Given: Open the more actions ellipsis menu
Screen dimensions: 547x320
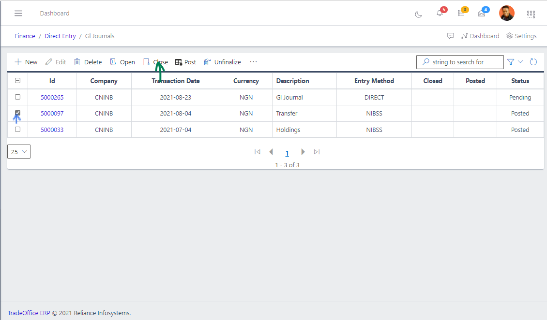Looking at the screenshot, I should [x=253, y=62].
